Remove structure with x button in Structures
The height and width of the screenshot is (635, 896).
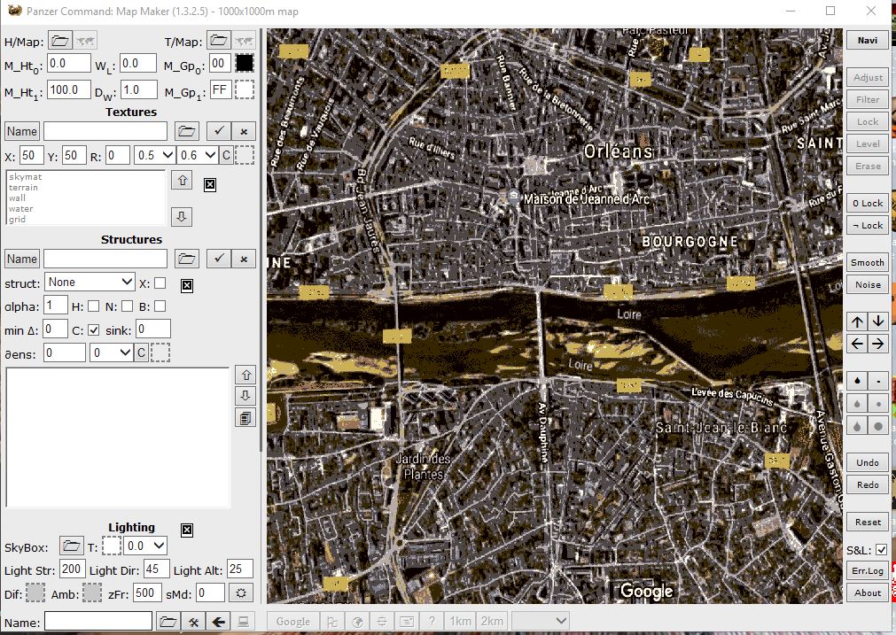[x=244, y=259]
